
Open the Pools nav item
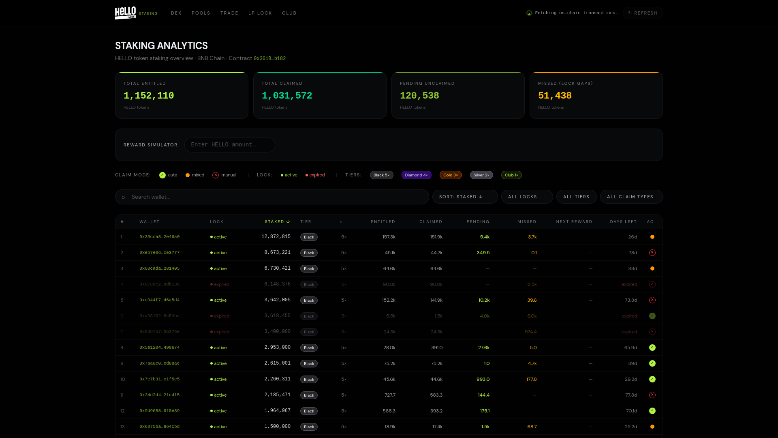click(x=201, y=13)
